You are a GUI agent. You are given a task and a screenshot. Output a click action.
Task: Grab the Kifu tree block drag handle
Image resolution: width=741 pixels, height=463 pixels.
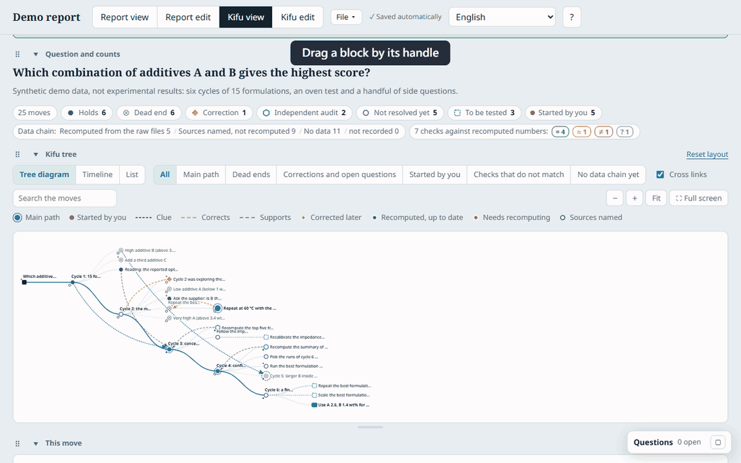tap(18, 154)
